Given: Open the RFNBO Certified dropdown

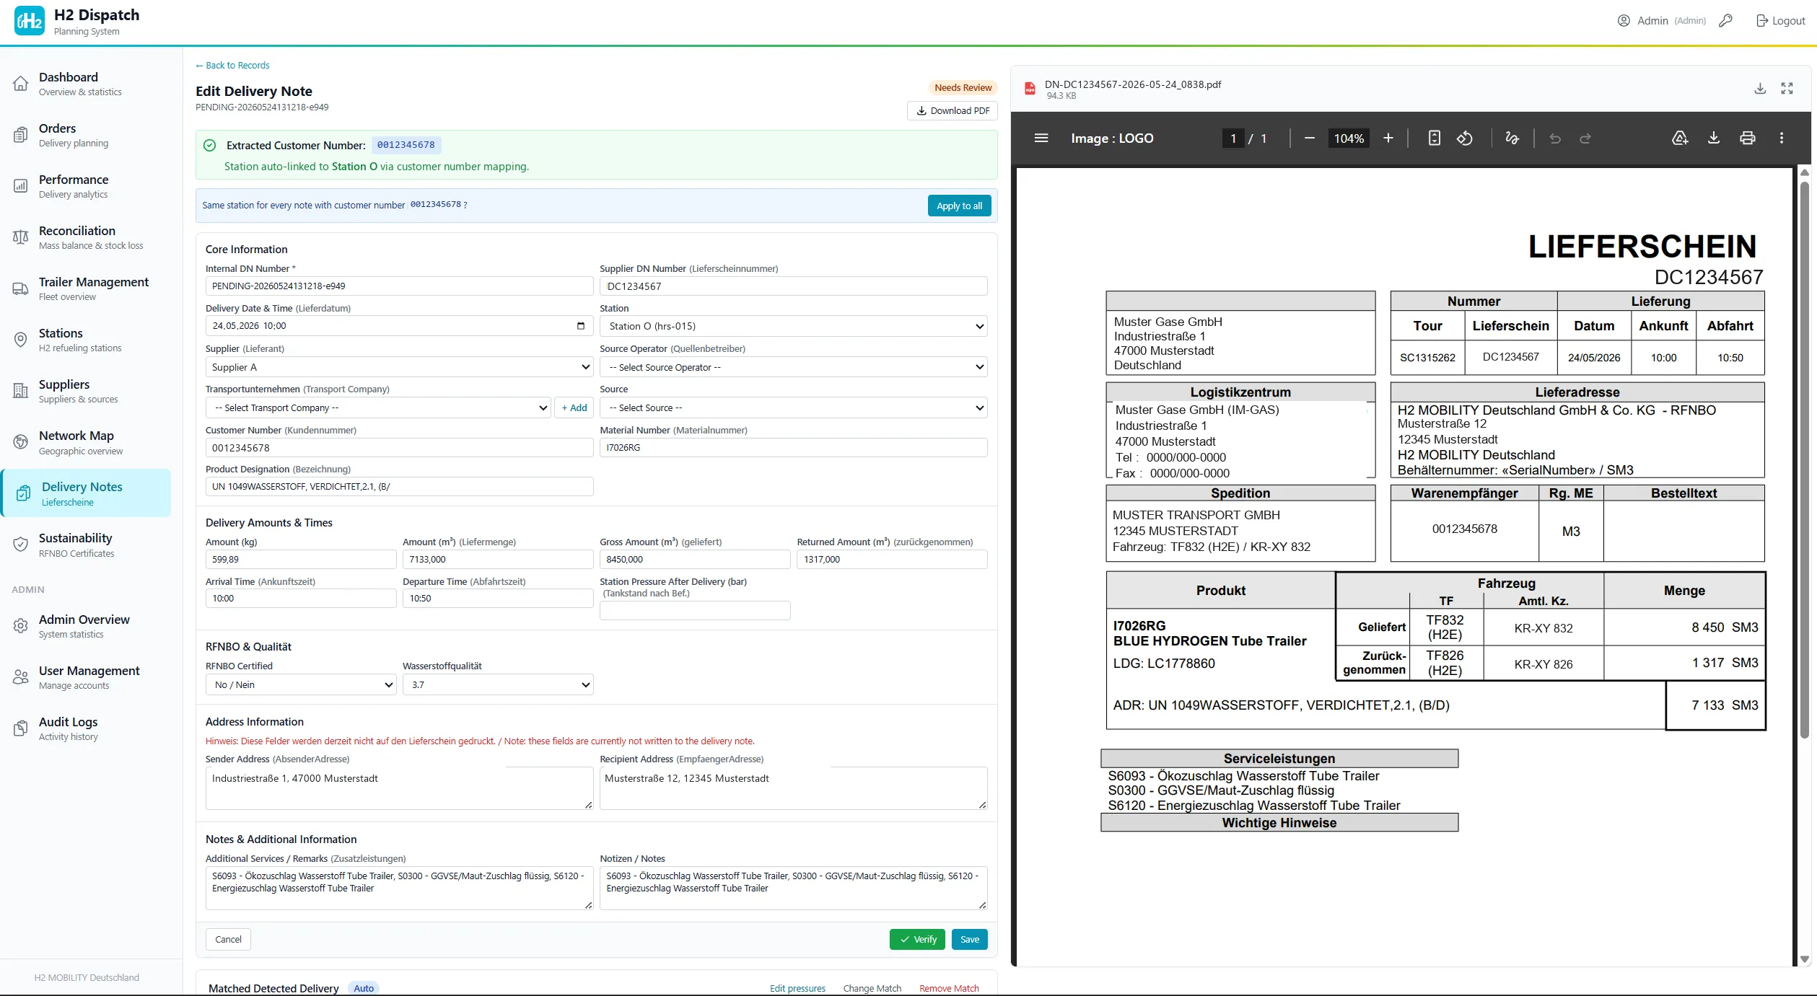Looking at the screenshot, I should coord(301,684).
